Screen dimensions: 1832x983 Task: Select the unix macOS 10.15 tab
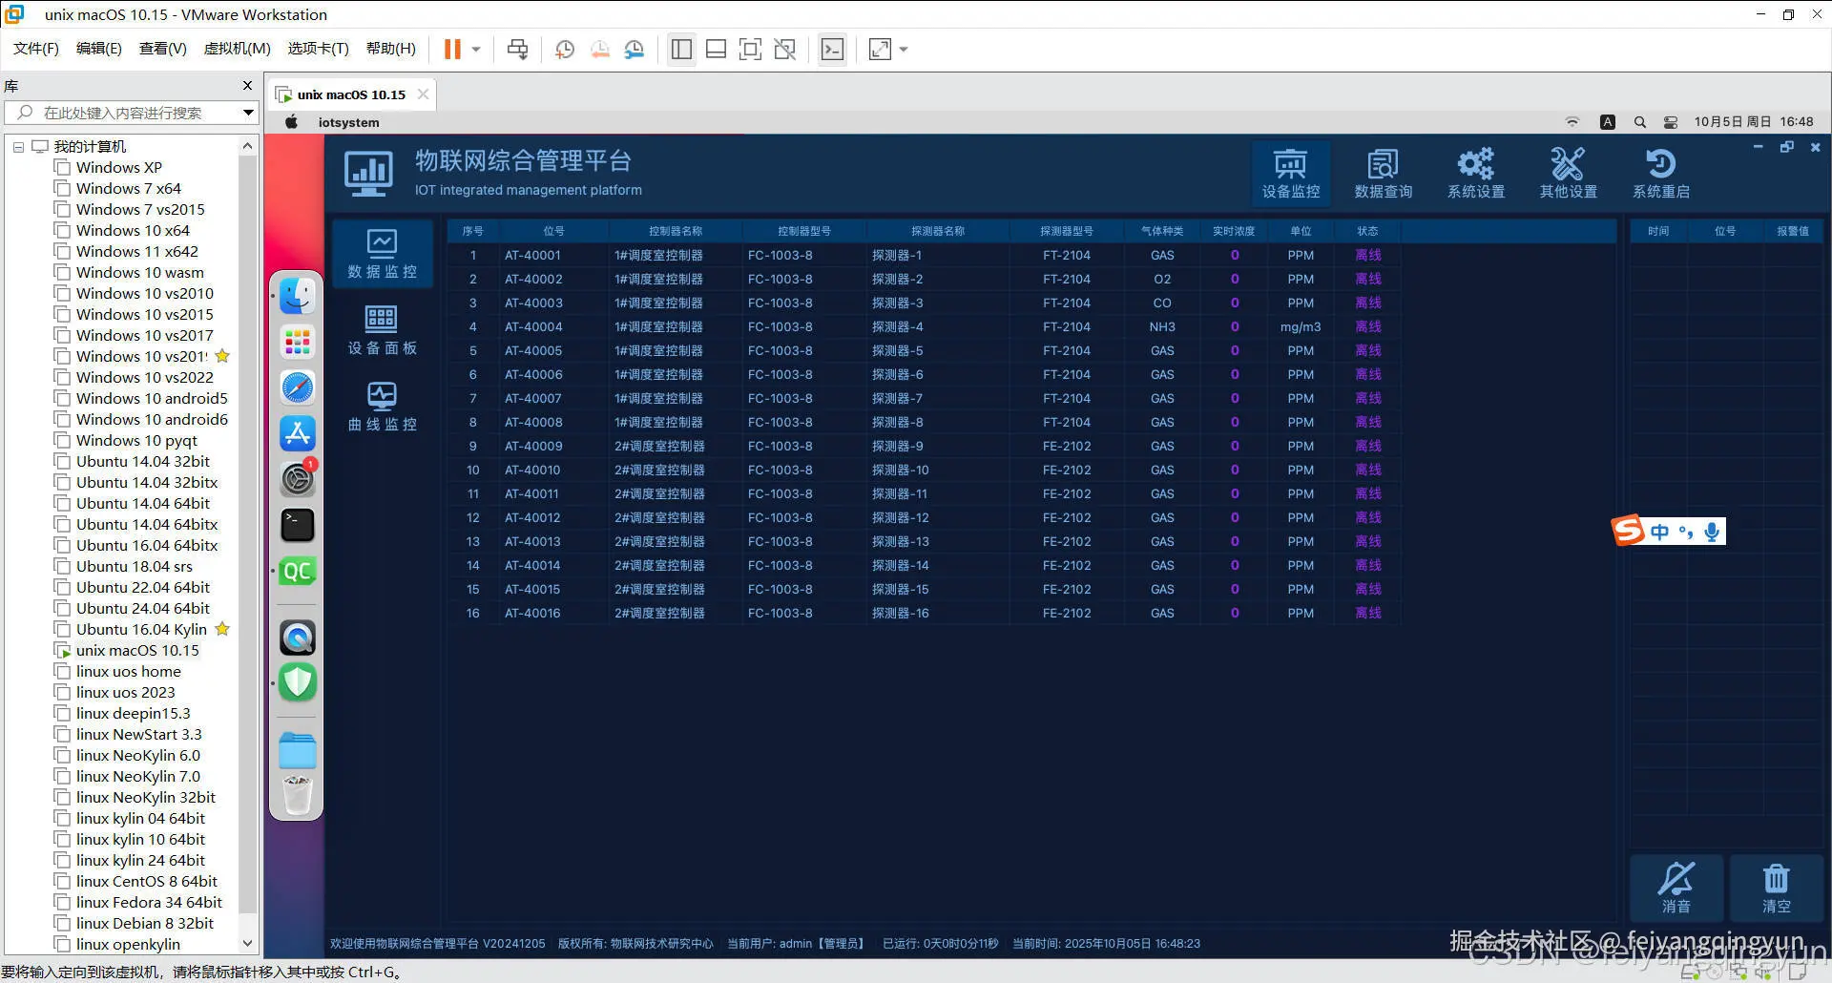(x=351, y=94)
